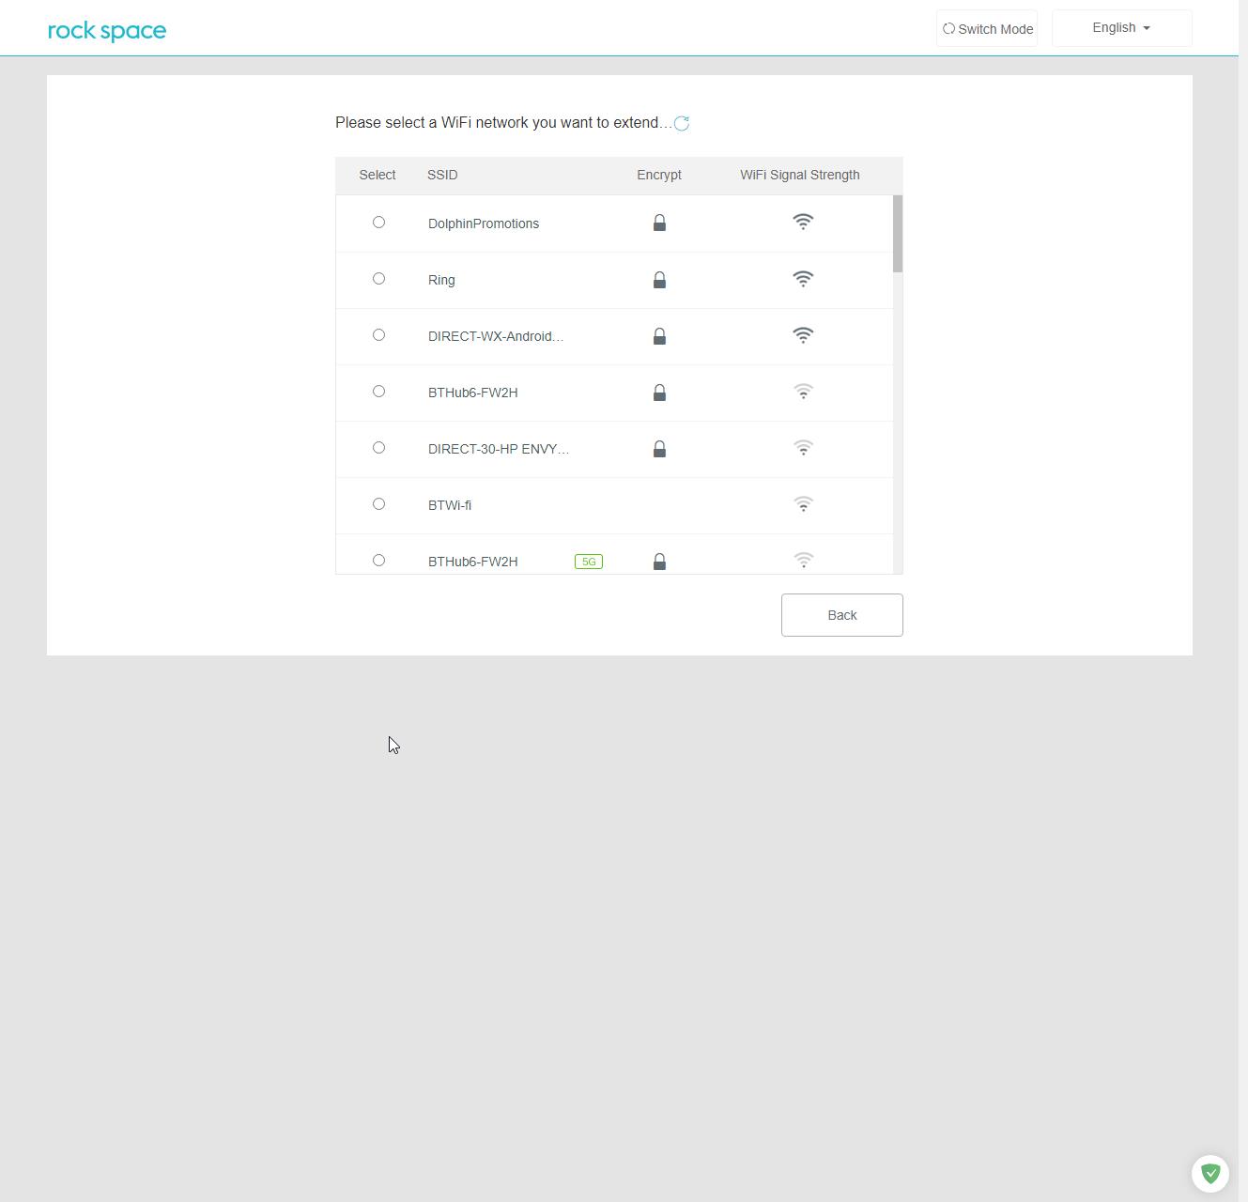
Task: Click the refresh WiFi list icon
Action: click(682, 123)
